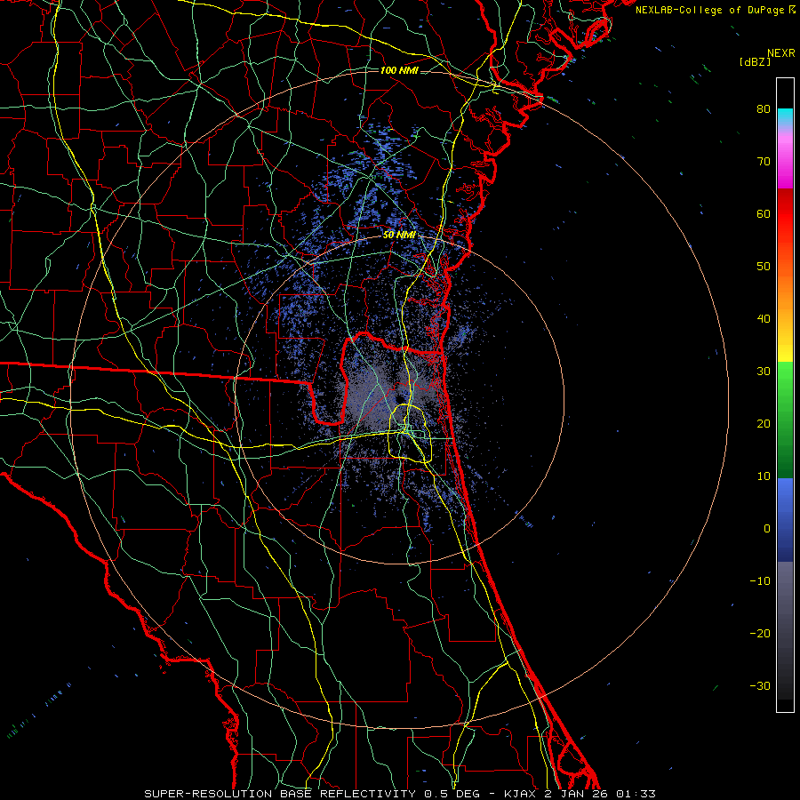The image size is (800, 800).
Task: Click the 20 value on the dBZ scale
Action: pyautogui.click(x=764, y=423)
